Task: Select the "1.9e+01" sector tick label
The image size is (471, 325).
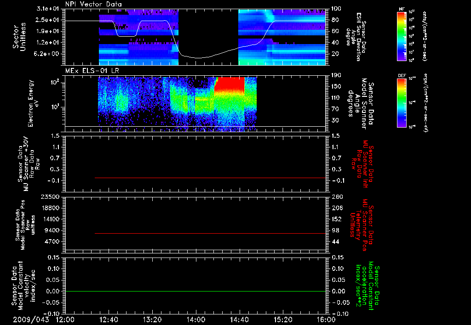Action: pos(48,31)
